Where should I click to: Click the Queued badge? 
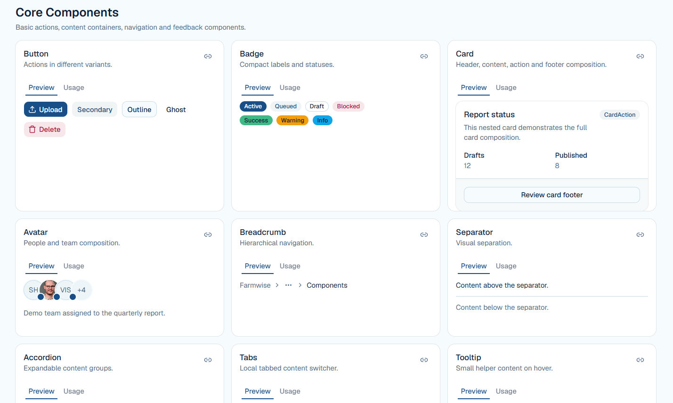point(286,106)
